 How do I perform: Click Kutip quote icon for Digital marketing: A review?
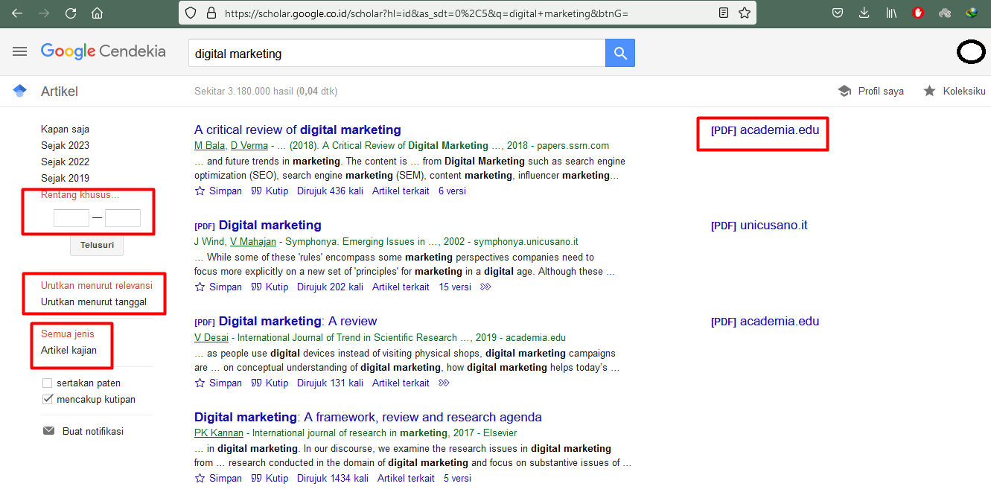click(256, 383)
